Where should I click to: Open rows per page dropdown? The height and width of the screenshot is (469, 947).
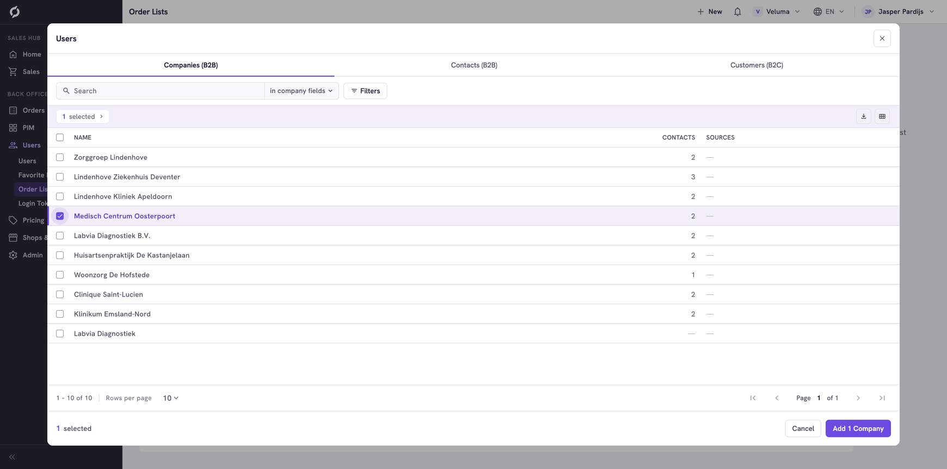point(170,398)
